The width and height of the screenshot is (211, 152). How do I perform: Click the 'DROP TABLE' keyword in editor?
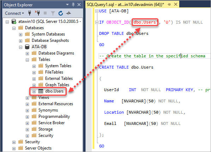(111, 33)
